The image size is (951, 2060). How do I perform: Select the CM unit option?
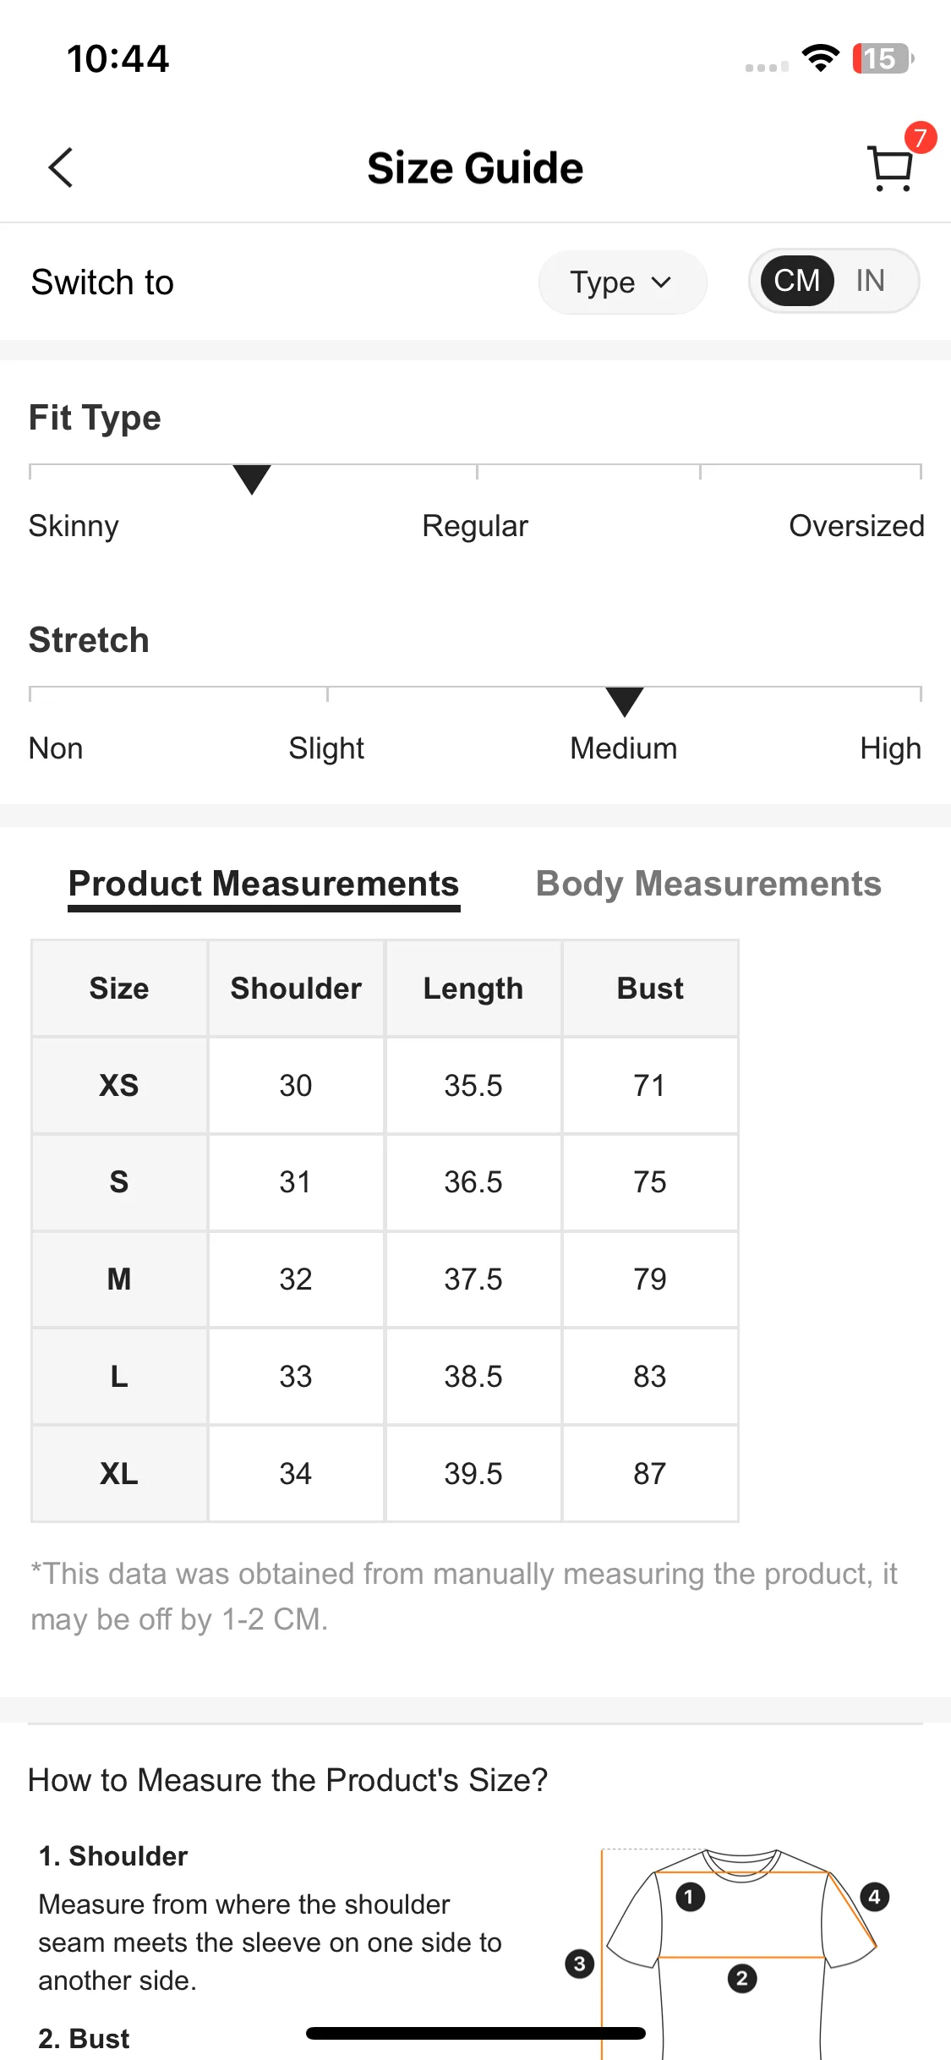tap(797, 281)
